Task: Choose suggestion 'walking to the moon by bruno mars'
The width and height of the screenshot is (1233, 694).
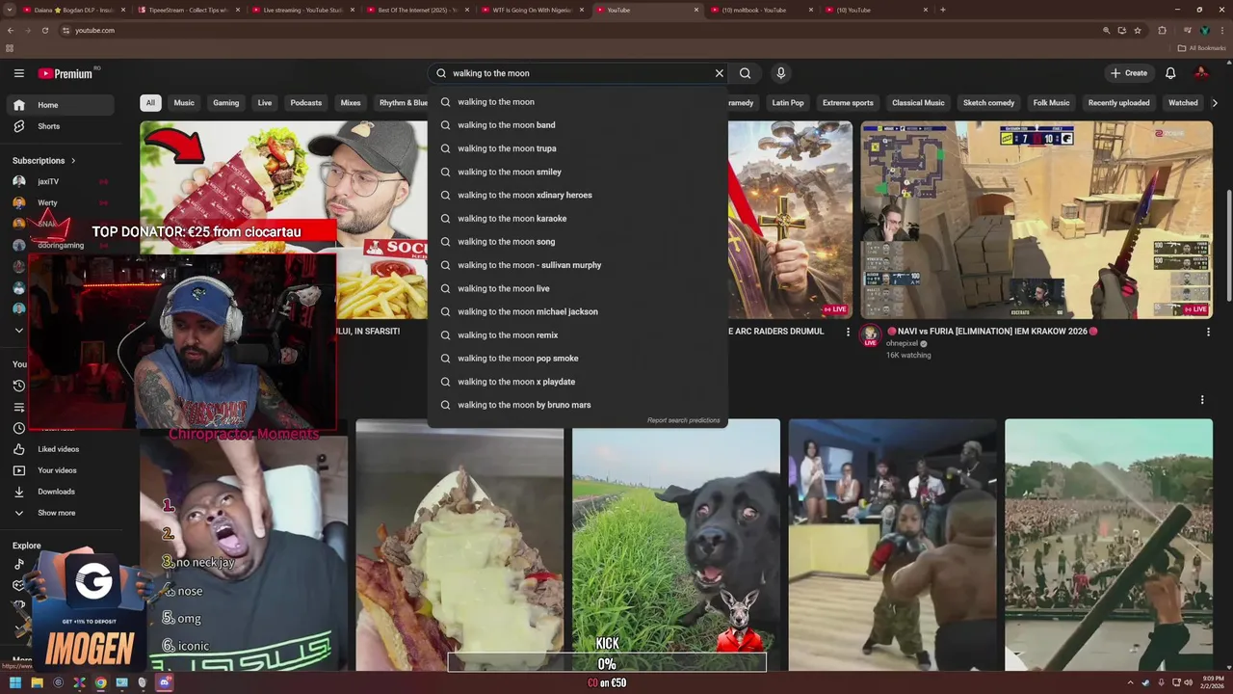Action: pyautogui.click(x=578, y=405)
